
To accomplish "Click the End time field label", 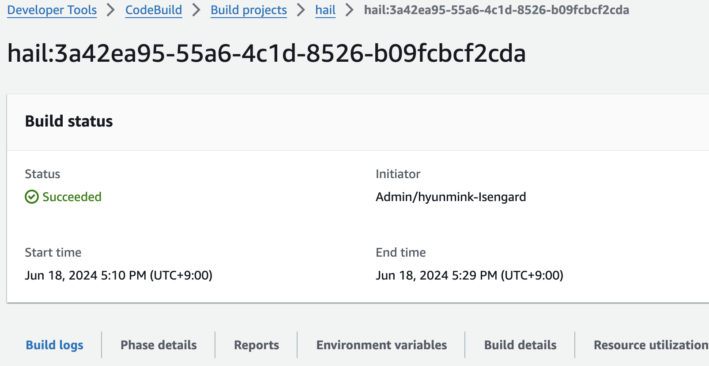I will click(400, 252).
